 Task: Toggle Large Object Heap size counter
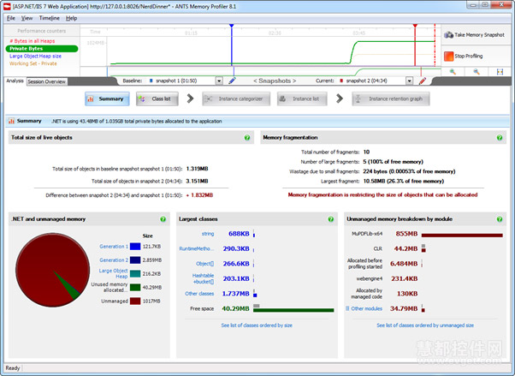[x=35, y=57]
